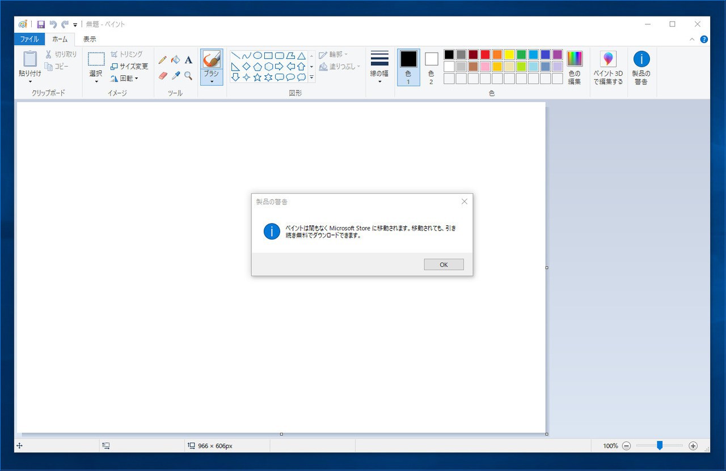Click the Undo arrow icon
Image resolution: width=726 pixels, height=471 pixels.
(53, 24)
